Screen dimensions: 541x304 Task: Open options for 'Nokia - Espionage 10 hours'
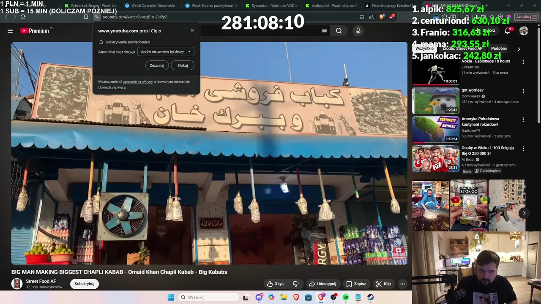(523, 62)
